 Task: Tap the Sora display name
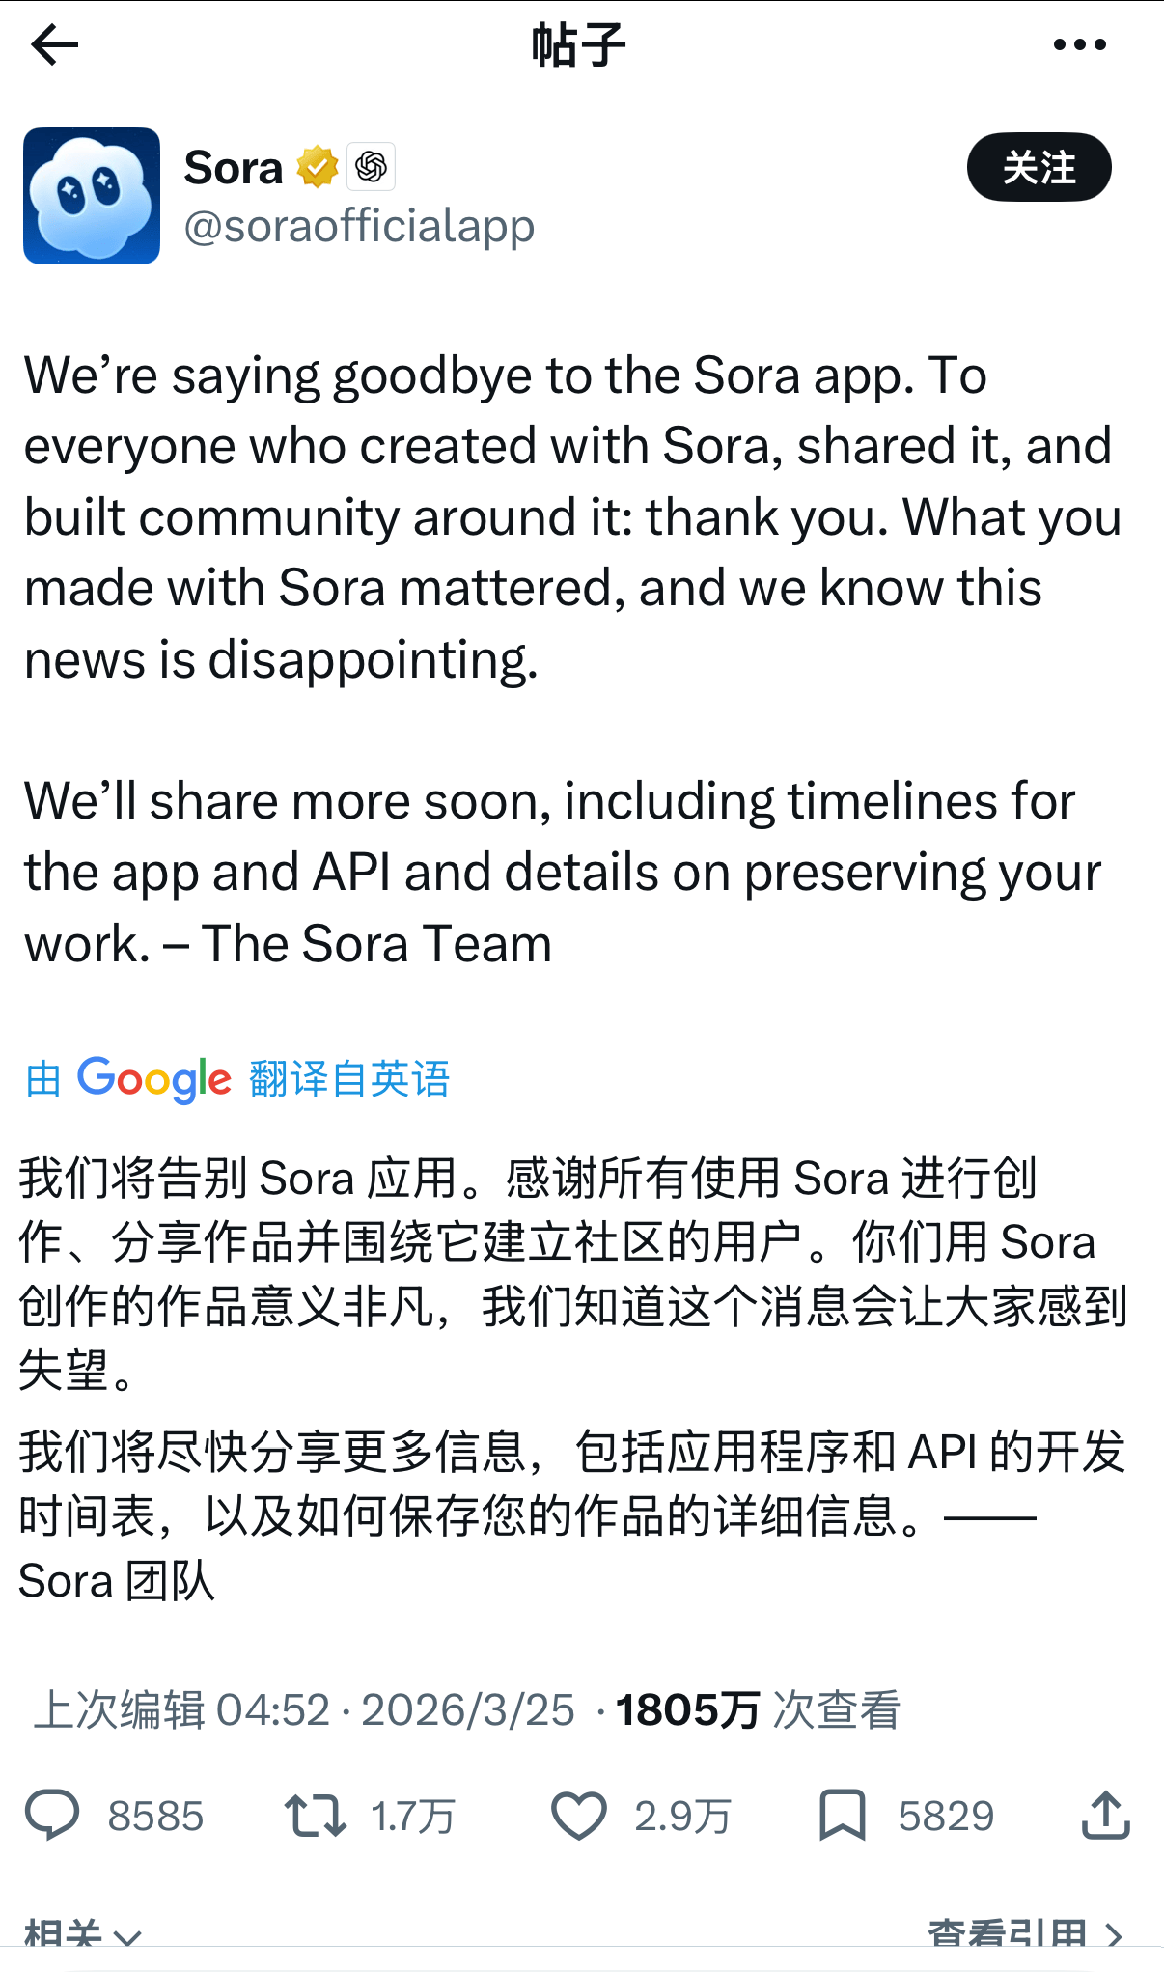point(234,168)
